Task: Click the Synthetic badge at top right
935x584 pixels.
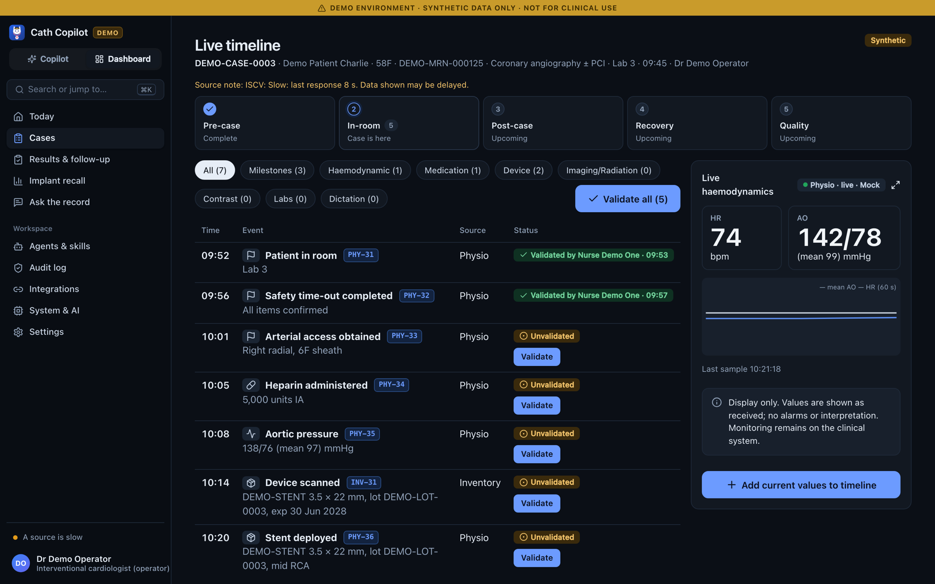Action: pos(888,40)
